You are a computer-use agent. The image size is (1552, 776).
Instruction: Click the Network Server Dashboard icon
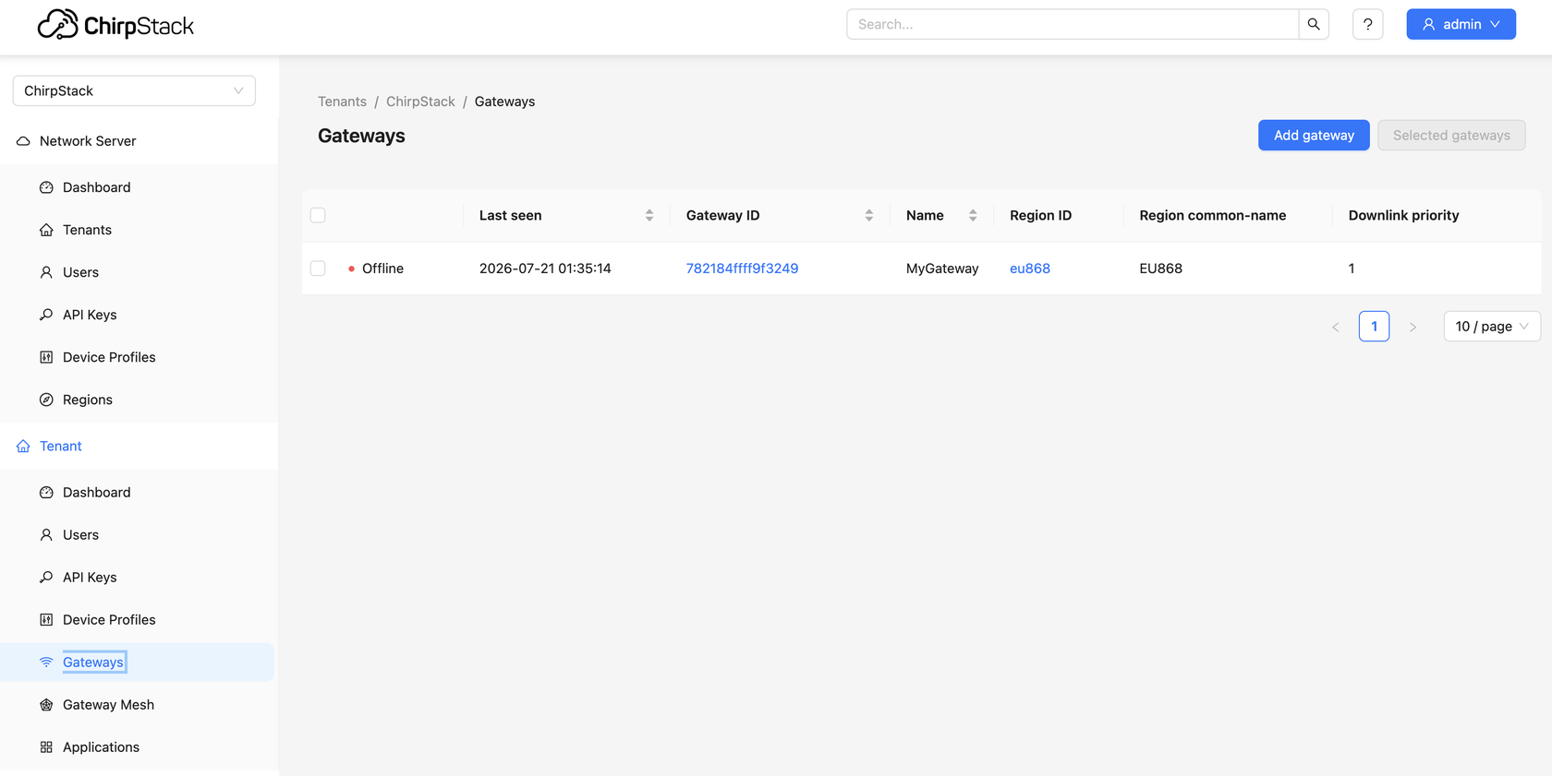[x=46, y=187]
